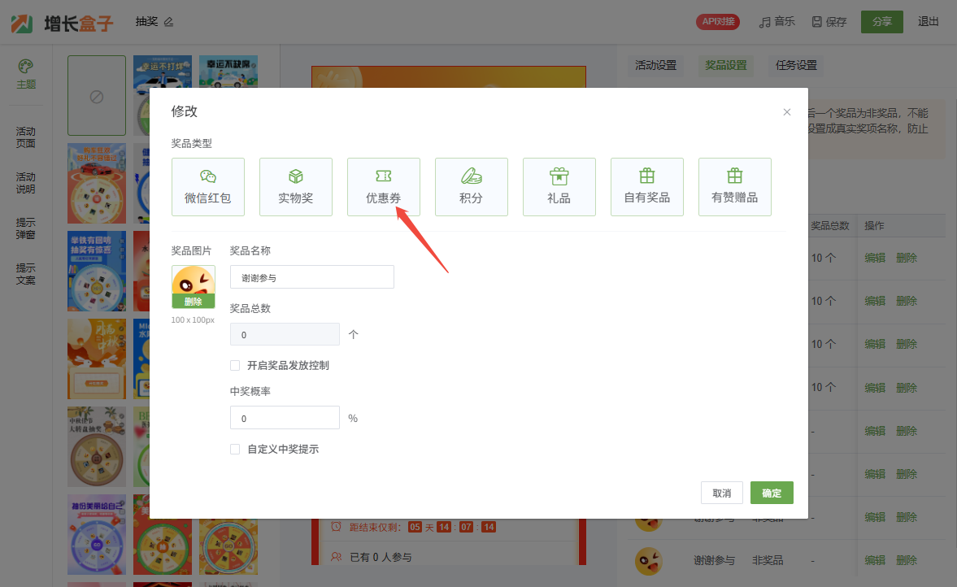Choose the 实物奖 prize type
Viewport: 957px width, 587px height.
(296, 187)
